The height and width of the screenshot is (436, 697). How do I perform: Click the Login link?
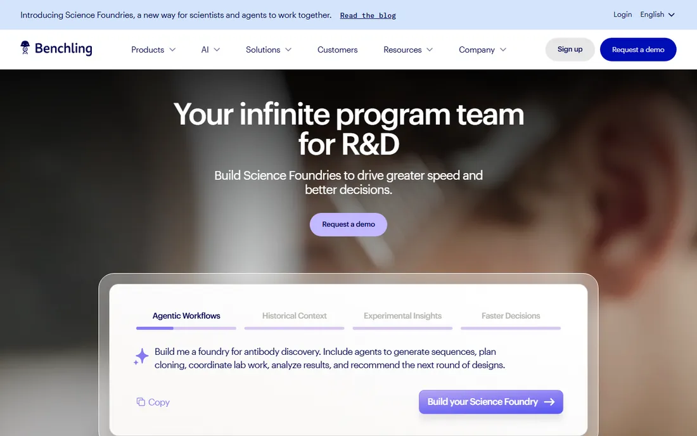coord(622,15)
